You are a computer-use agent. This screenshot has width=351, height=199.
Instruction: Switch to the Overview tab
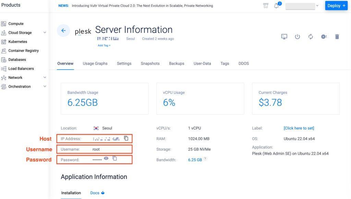coord(65,63)
